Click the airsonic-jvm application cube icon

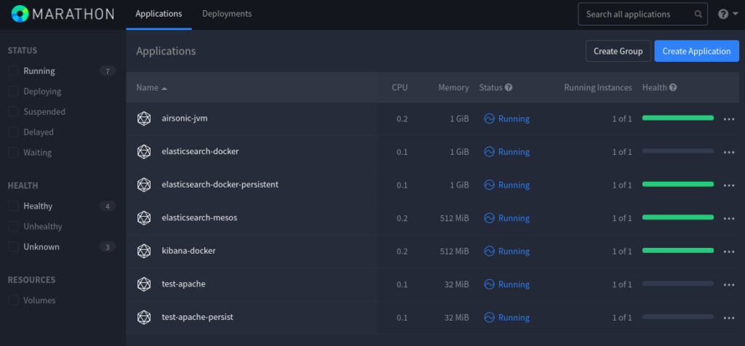144,118
